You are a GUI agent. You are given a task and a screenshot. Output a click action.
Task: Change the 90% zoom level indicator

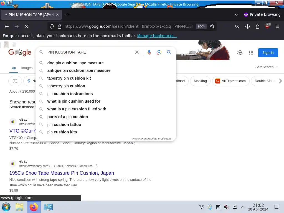(x=201, y=26)
